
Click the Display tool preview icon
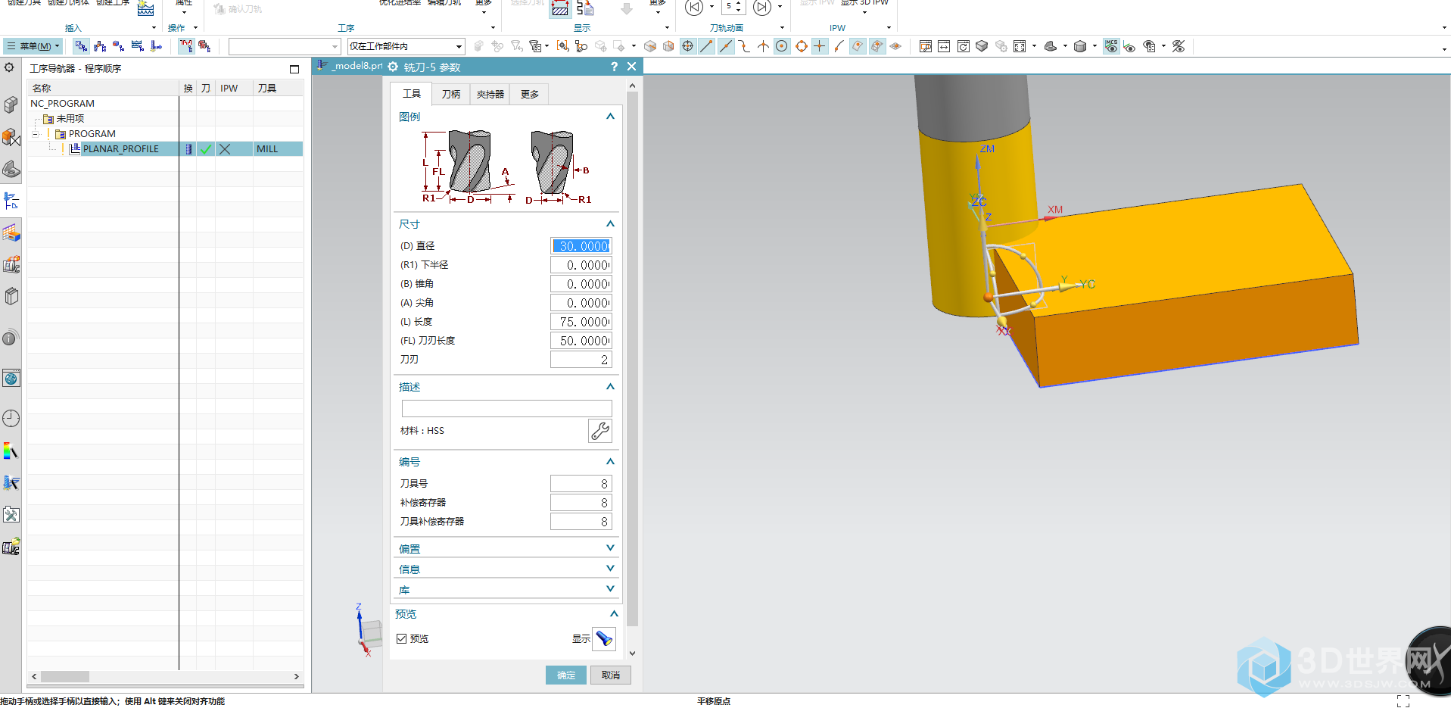604,639
